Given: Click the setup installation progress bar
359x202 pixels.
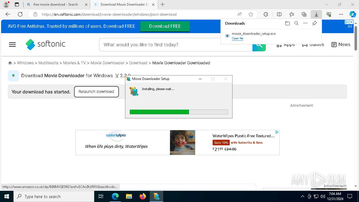Looking at the screenshot, I should pos(179,112).
